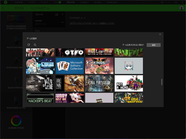This screenshot has width=186, height=139.
Task: Go back with the arrow icon
Action: tap(3, 8)
